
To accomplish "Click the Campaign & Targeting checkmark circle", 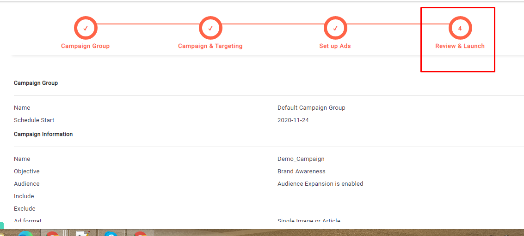I will [x=210, y=28].
